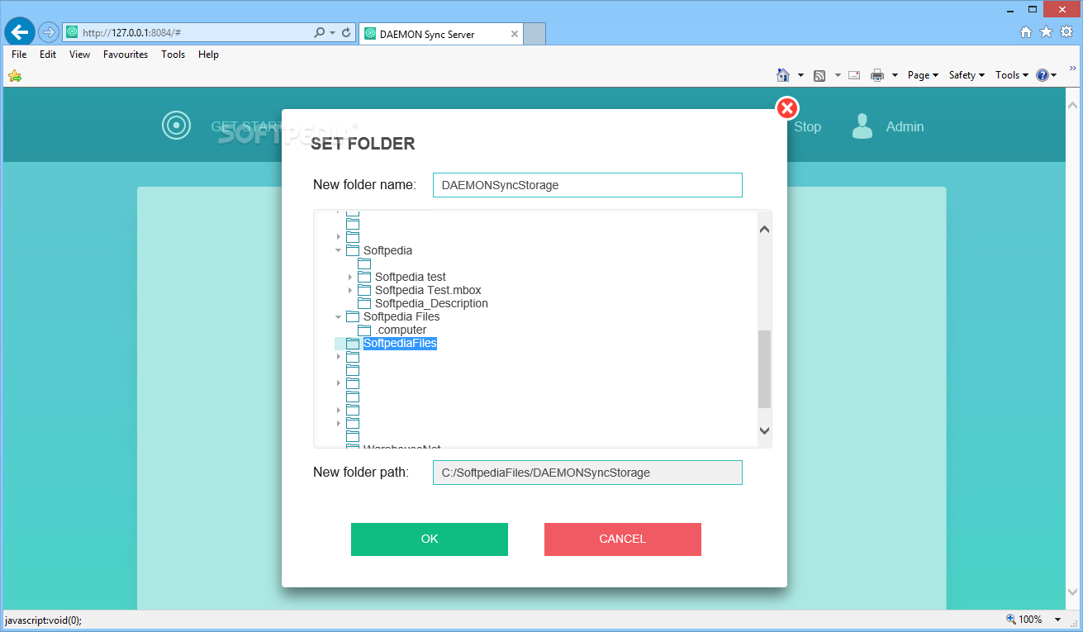The image size is (1083, 632).
Task: Click the page scrollbar down arrow
Action: 1073,592
